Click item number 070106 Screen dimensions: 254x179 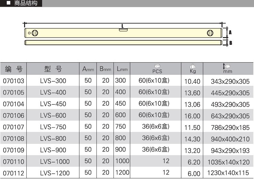click(x=14, y=115)
